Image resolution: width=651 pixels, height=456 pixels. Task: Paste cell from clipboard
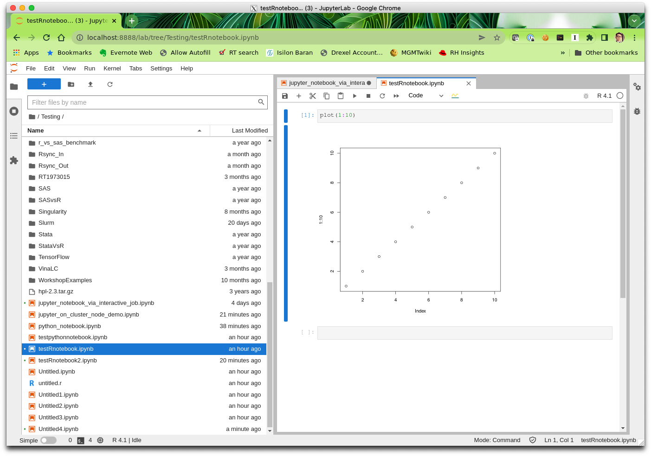point(341,96)
